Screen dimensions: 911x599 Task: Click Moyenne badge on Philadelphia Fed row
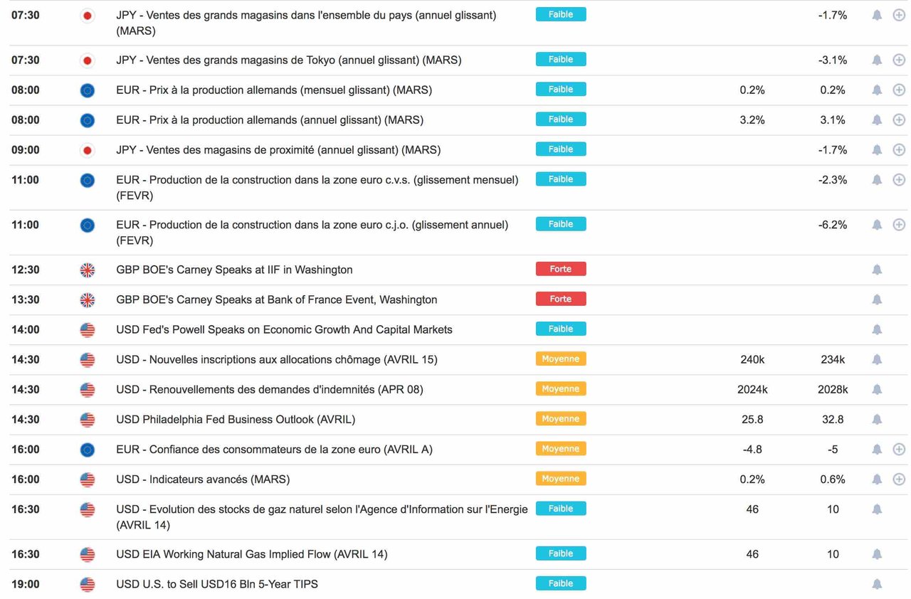[561, 419]
